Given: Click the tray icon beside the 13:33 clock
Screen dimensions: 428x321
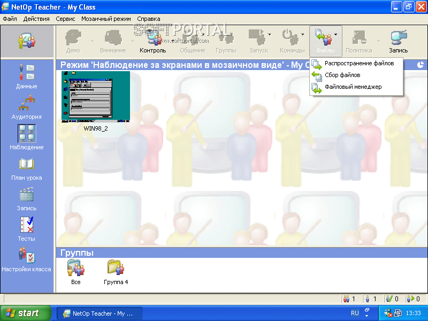Looking at the screenshot, I should click(398, 313).
